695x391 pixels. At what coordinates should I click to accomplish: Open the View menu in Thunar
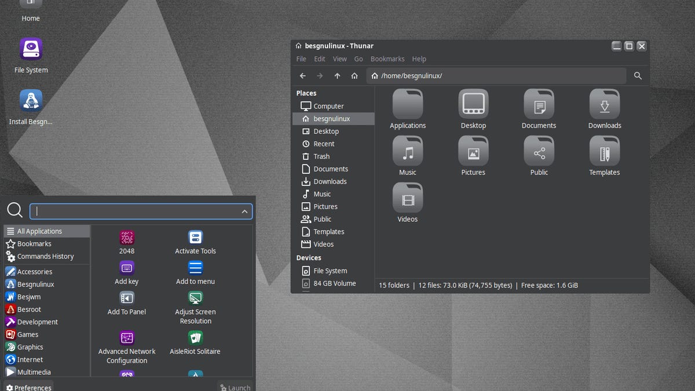(340, 59)
